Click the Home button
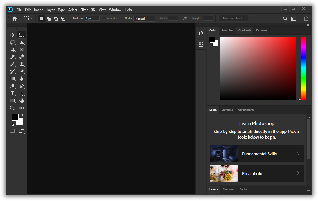The width and height of the screenshot is (318, 201). coord(15,19)
